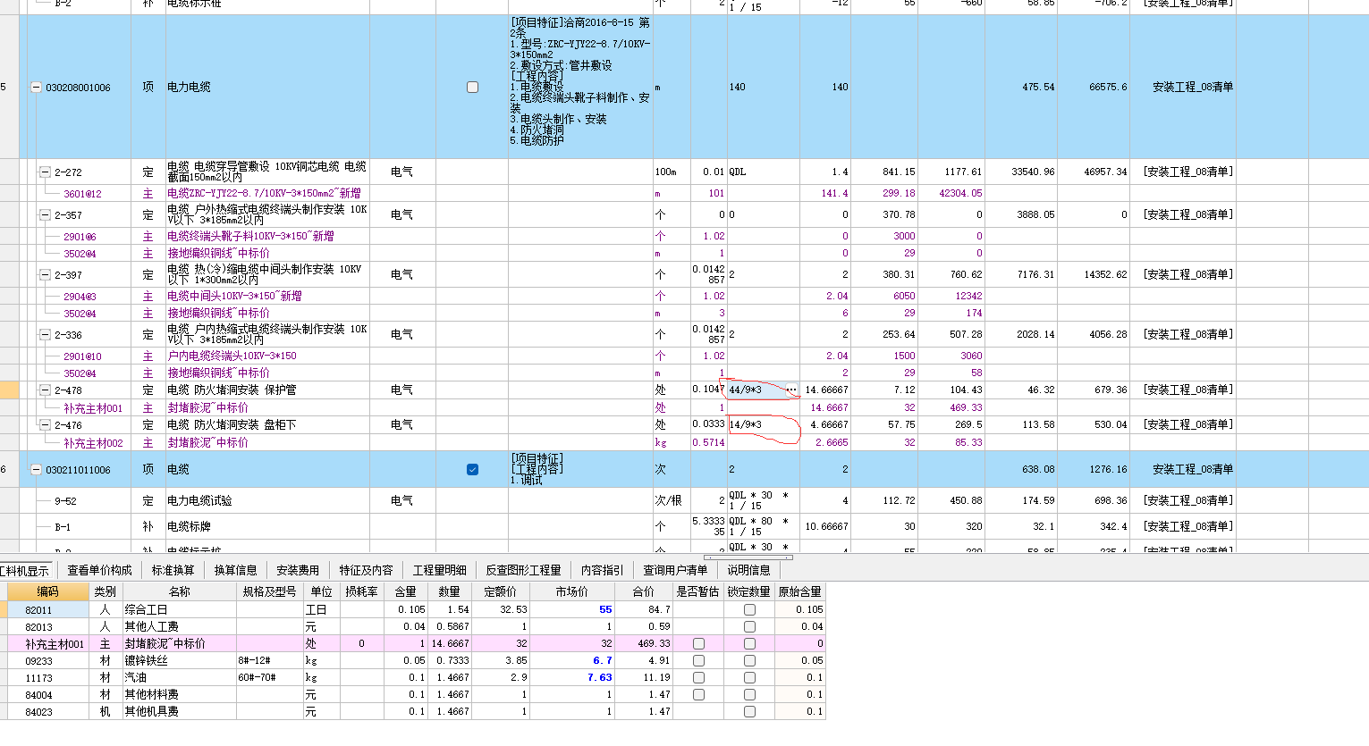1369x746 pixels.
Task: Move the horizontal scrollbar thumb above the tabs
Action: coord(748,557)
